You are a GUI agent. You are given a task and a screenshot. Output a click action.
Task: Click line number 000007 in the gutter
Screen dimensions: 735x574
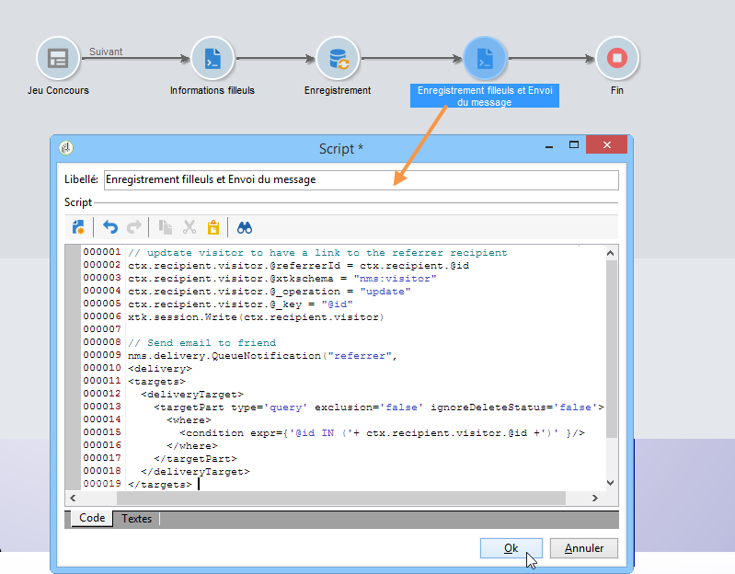coord(102,329)
